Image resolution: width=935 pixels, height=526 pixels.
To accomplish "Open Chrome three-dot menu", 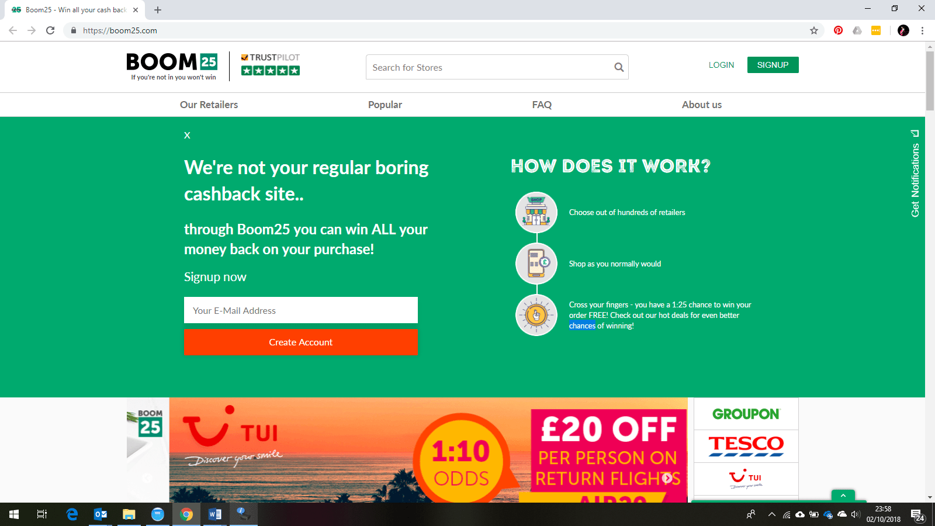I will coord(922,30).
